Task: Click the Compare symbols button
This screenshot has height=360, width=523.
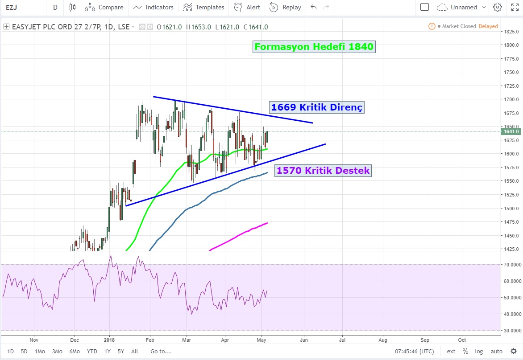Action: [104, 7]
